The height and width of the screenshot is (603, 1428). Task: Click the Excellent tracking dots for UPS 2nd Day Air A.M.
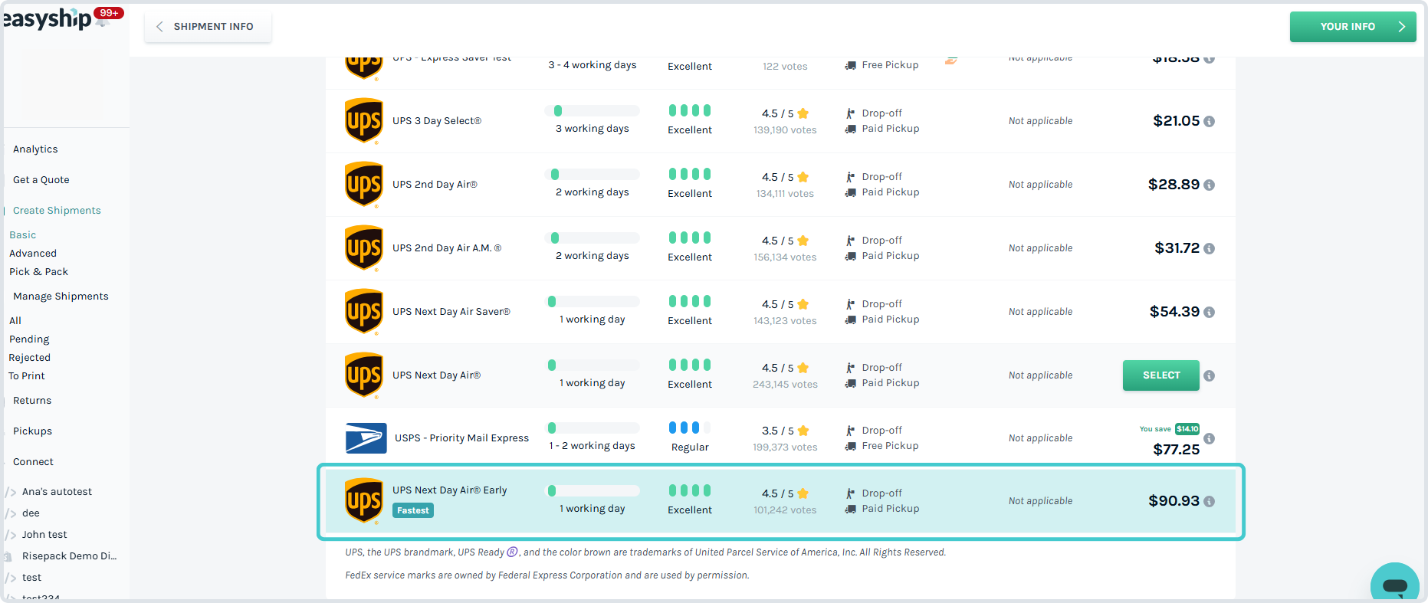pos(690,238)
